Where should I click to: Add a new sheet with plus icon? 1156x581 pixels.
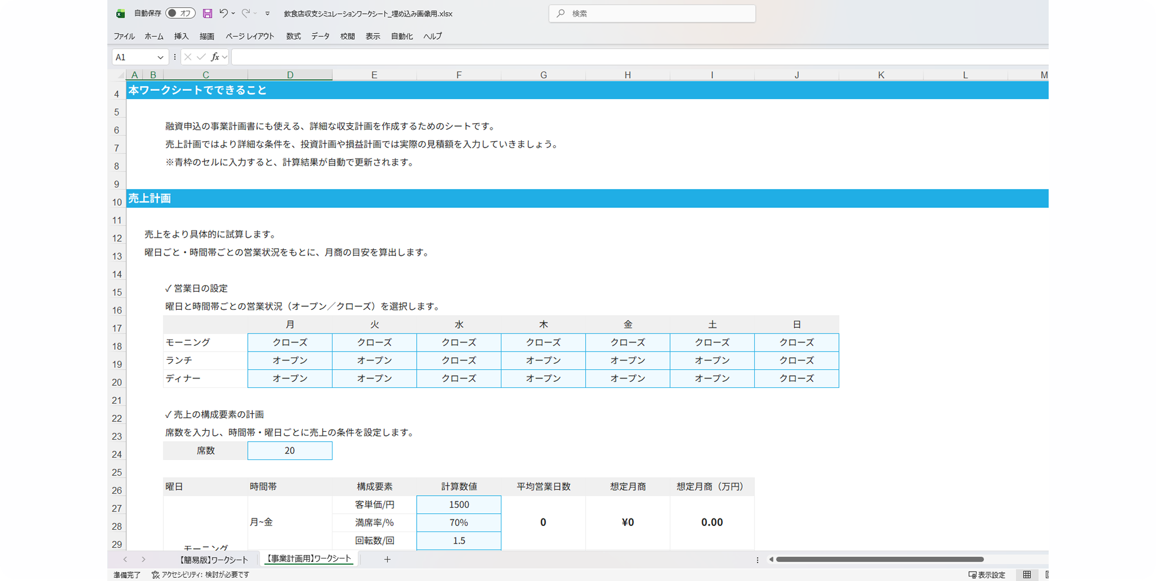(388, 560)
